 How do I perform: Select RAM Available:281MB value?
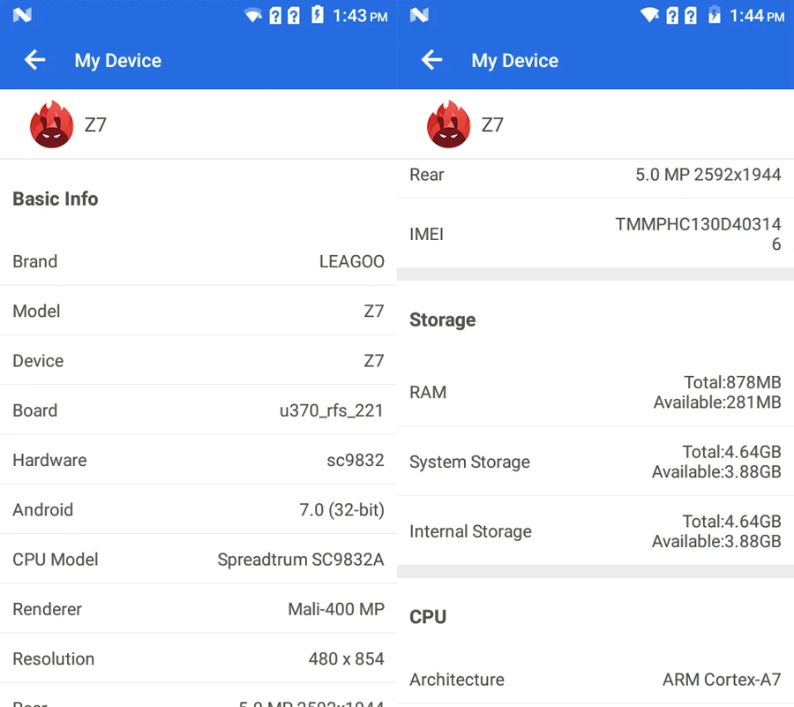click(x=717, y=402)
